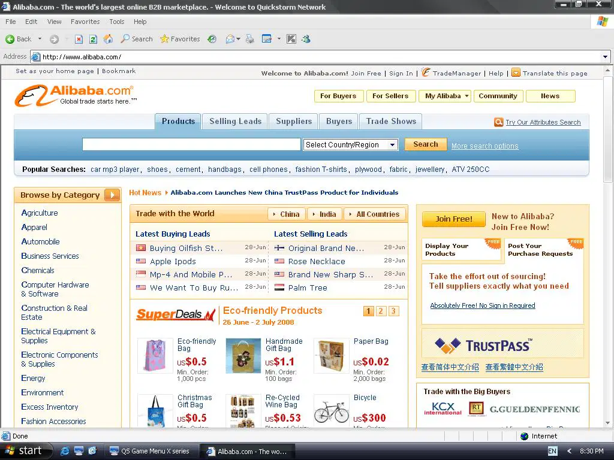Go to Home using the house icon
This screenshot has height=460, width=614.
point(108,39)
